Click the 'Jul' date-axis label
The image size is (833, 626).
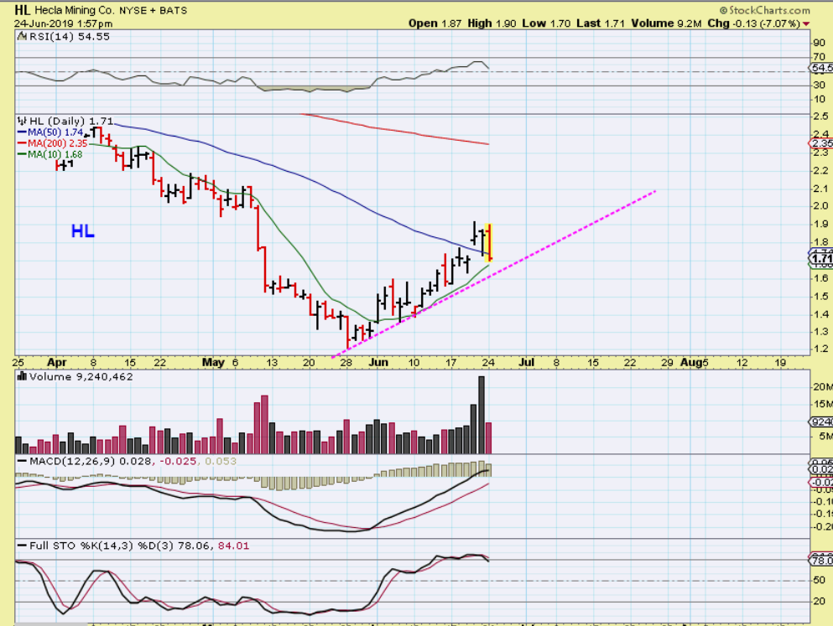point(526,363)
